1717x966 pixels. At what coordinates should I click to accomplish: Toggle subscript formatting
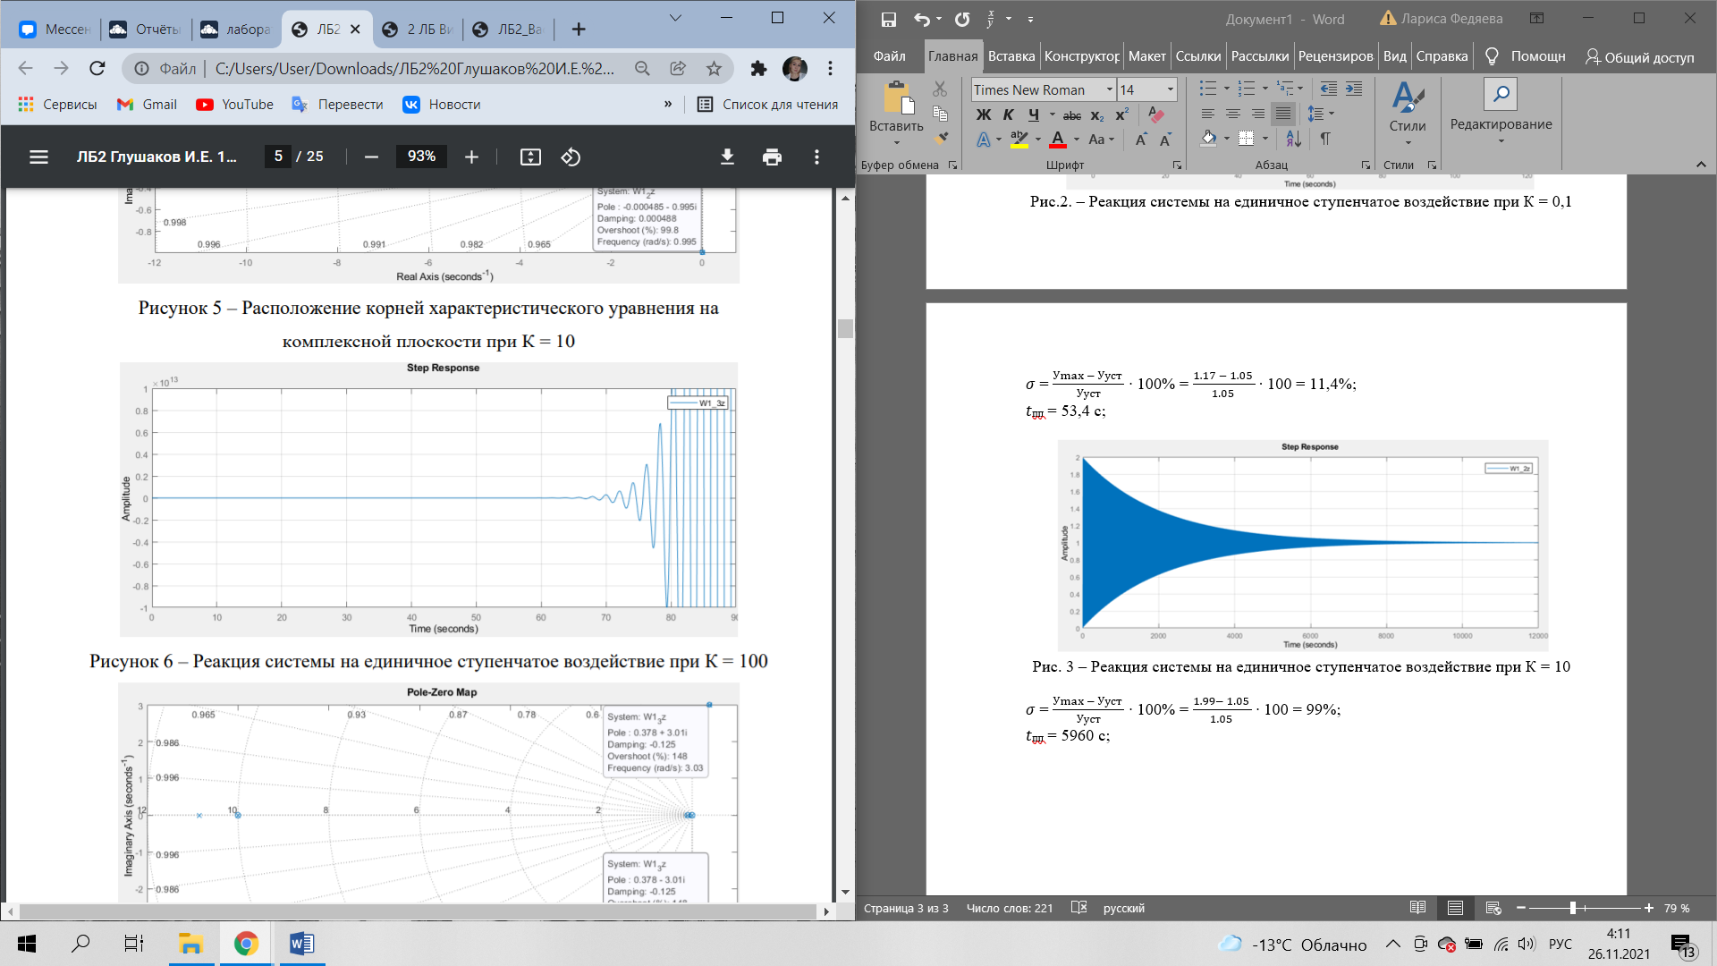1097,115
